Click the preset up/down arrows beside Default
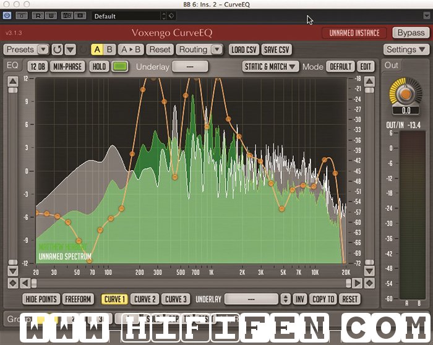This screenshot has height=345, width=433. [164, 15]
